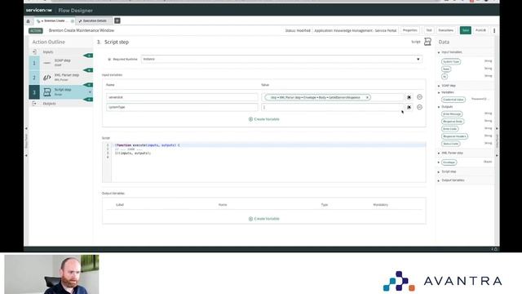Expand the Output Variables section in Data
Viewport: 522px width, 294px height.
coord(439,180)
